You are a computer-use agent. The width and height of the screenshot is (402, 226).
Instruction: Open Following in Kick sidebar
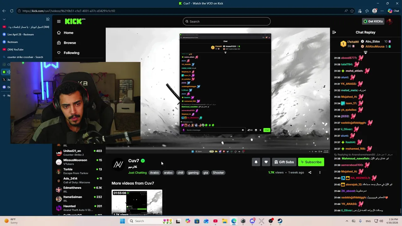pos(68,53)
